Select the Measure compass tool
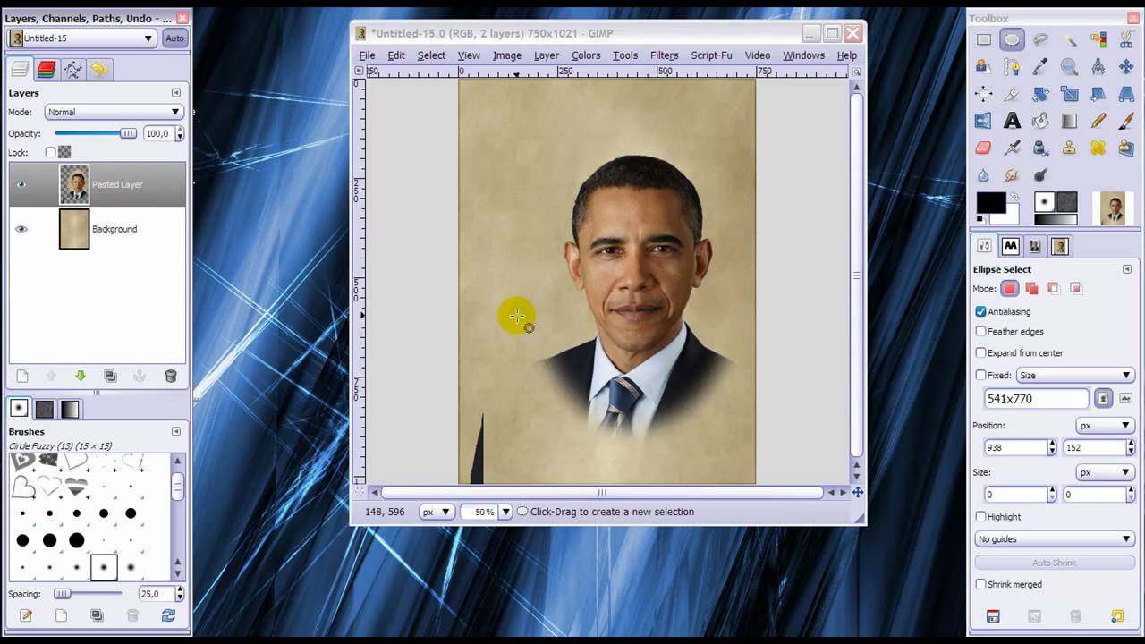 [1098, 66]
